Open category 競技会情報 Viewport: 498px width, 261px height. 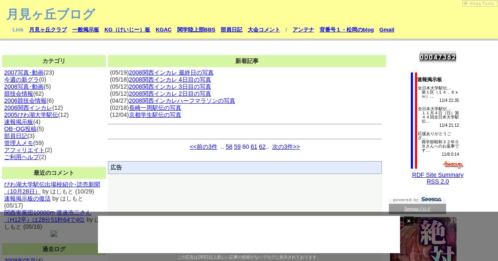(x=19, y=94)
